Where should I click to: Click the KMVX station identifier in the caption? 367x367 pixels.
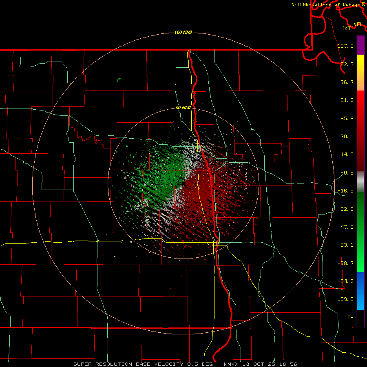230,364
